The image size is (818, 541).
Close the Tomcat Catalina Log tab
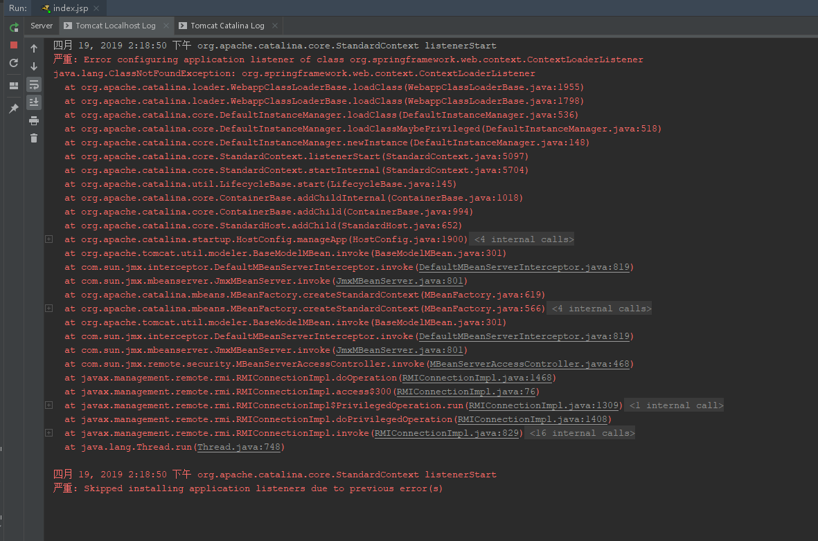tap(275, 26)
